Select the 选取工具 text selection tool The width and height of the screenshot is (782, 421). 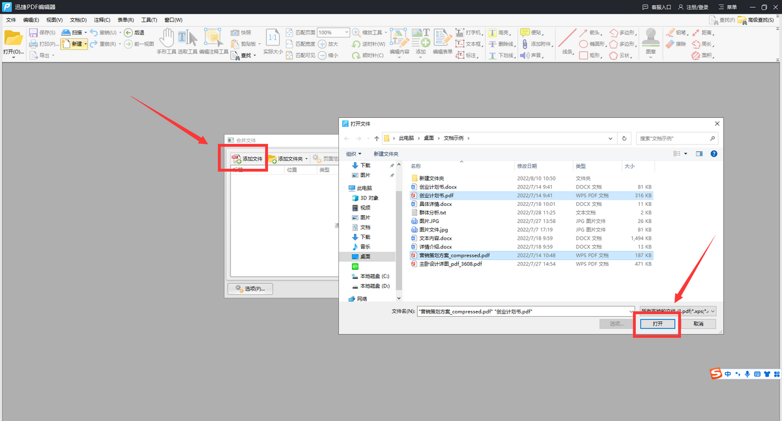click(187, 42)
